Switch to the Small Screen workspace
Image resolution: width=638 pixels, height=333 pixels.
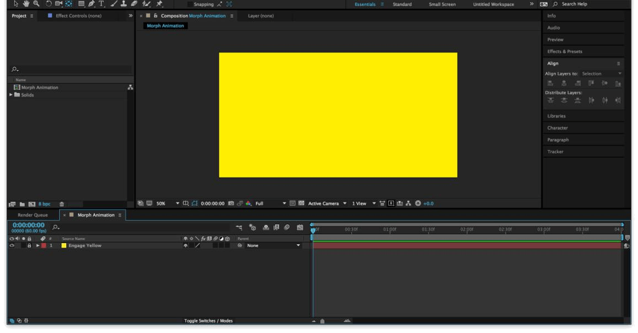pyautogui.click(x=442, y=4)
